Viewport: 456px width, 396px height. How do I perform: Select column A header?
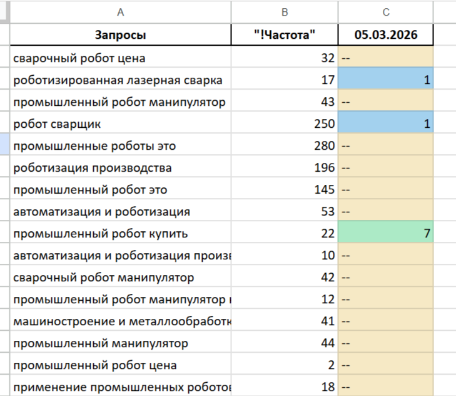coord(120,12)
